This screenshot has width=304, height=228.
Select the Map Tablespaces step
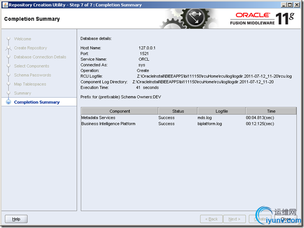point(30,84)
